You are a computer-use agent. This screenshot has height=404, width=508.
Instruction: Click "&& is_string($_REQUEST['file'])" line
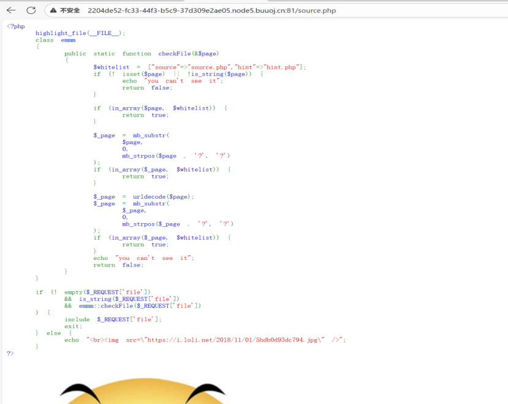pos(122,299)
